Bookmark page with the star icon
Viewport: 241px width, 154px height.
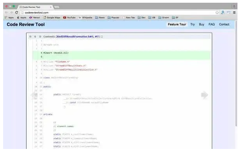pyautogui.click(x=217, y=12)
